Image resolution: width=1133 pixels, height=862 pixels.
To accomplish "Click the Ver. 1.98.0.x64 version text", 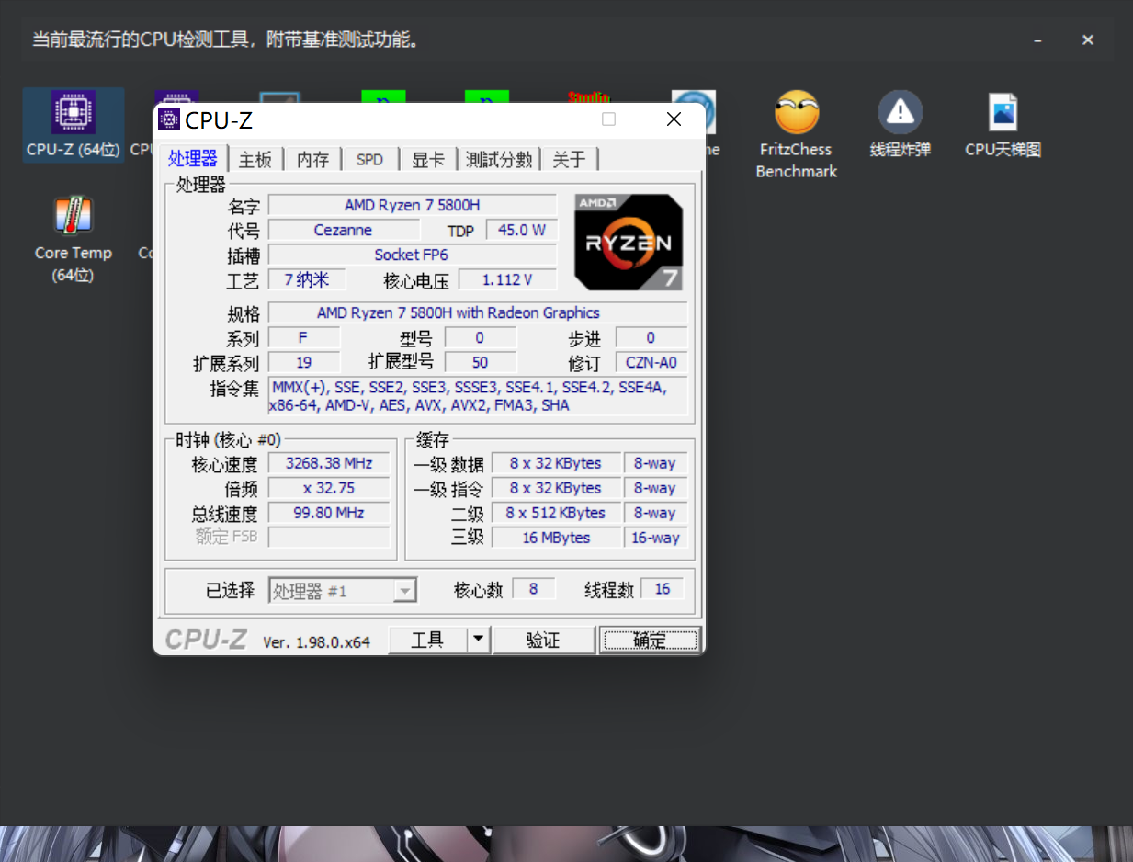I will (x=316, y=642).
